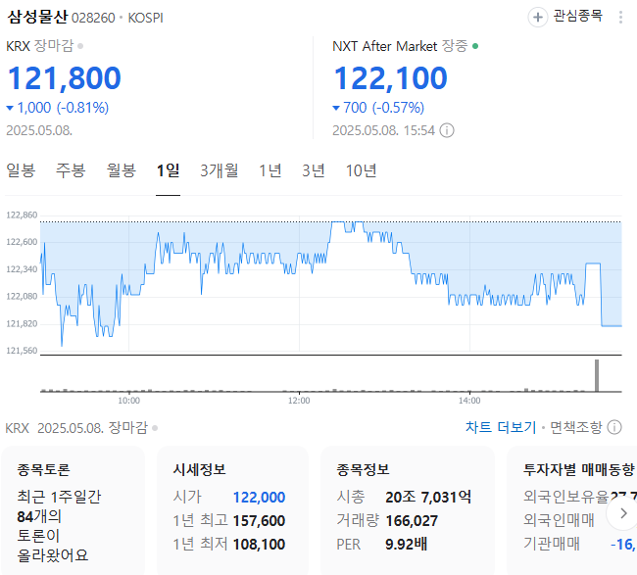This screenshot has width=637, height=575.
Task: Open the 종목토론 card
Action: coord(73,510)
